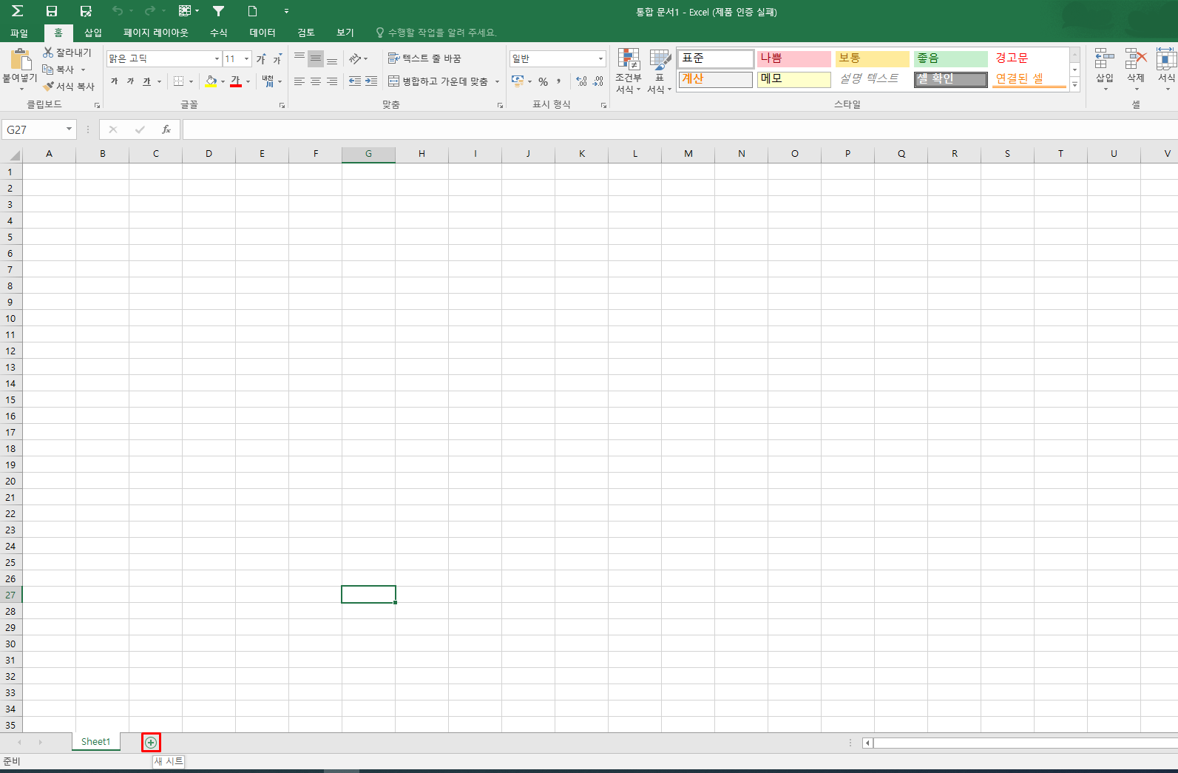Apply the yellow fill color button

click(x=211, y=81)
